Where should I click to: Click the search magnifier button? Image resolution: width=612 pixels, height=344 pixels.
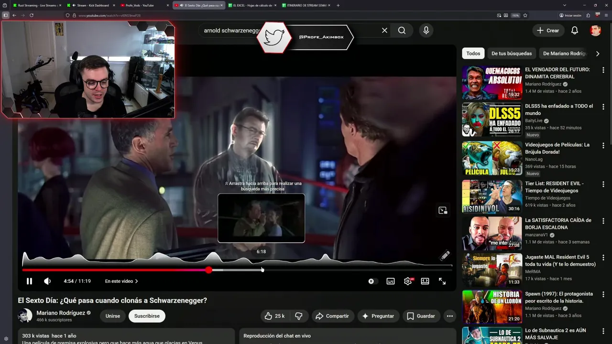[x=402, y=31]
